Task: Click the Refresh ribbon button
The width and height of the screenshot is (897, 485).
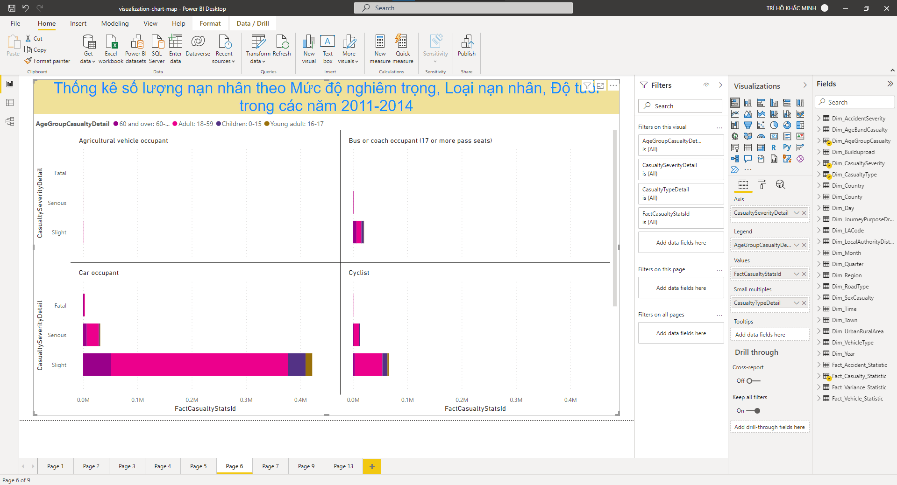Action: tap(282, 46)
